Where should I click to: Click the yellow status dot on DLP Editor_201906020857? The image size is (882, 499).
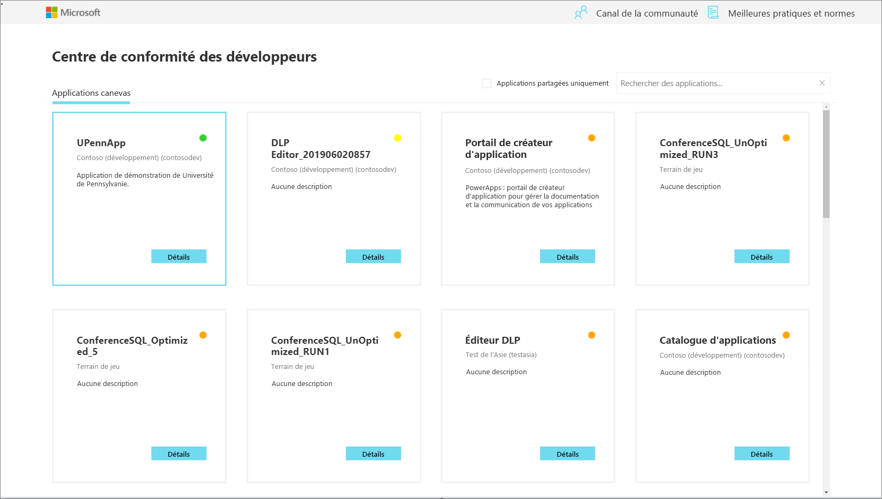(398, 138)
